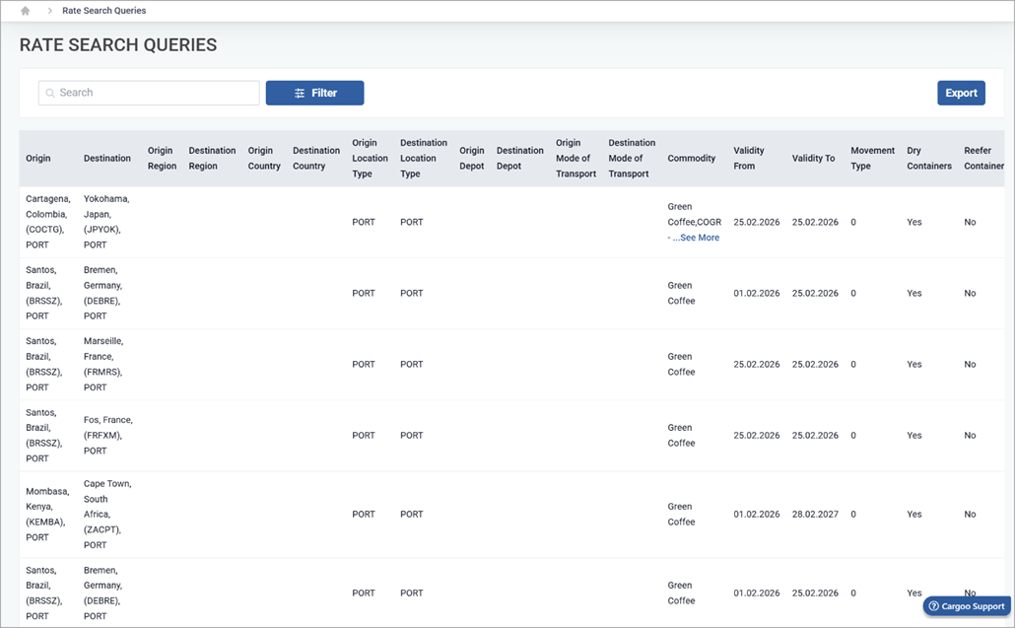The width and height of the screenshot is (1015, 628).
Task: Click the Commodity column header
Action: 692,158
